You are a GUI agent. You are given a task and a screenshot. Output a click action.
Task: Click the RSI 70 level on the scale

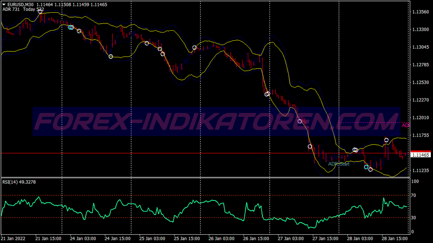click(414, 195)
